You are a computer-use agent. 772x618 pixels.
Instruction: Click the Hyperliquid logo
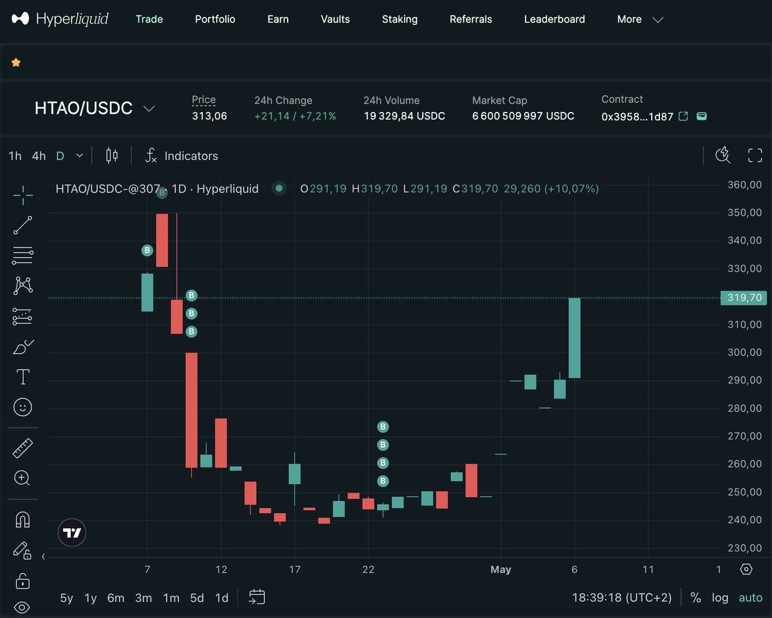60,19
